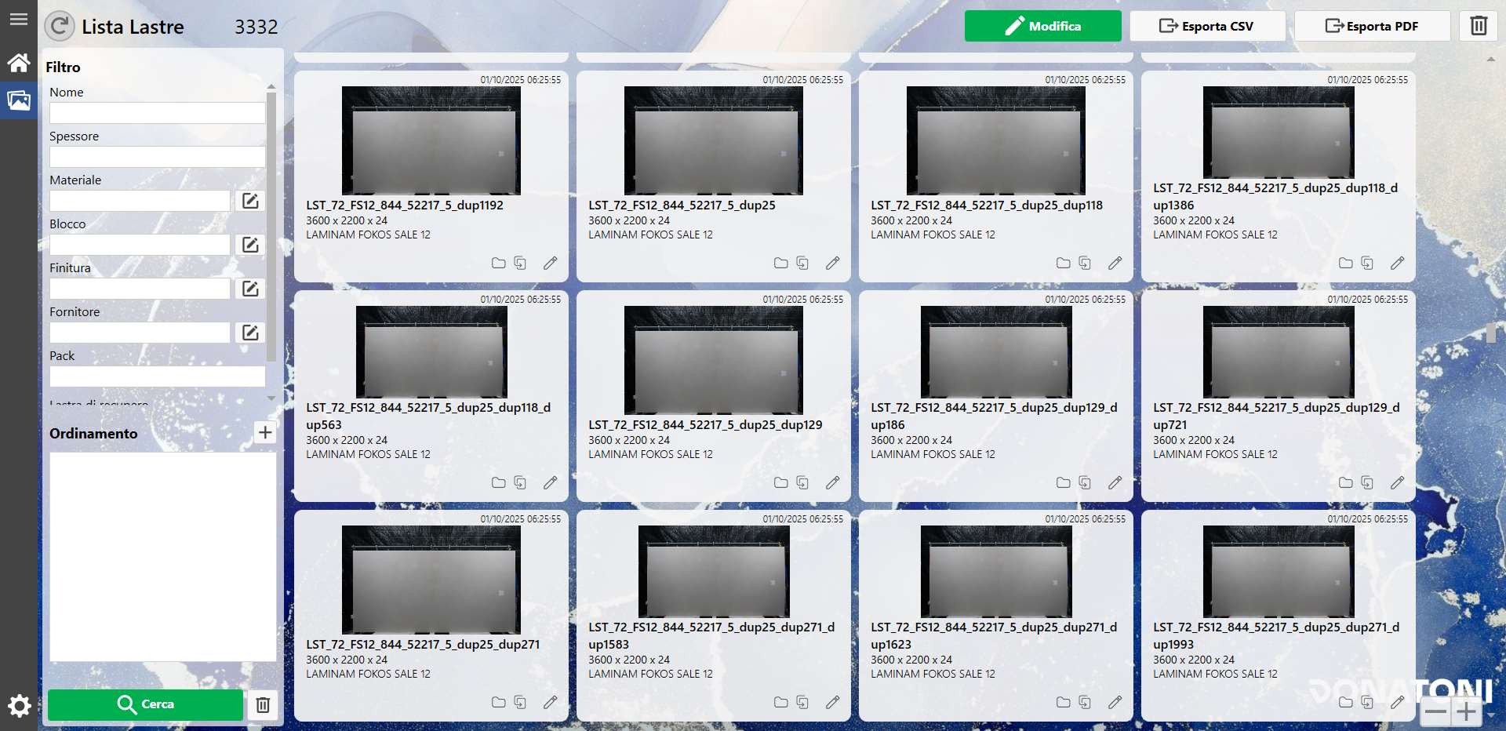
Task: Open thumbnail of slab dup25_dup129
Action: (714, 360)
